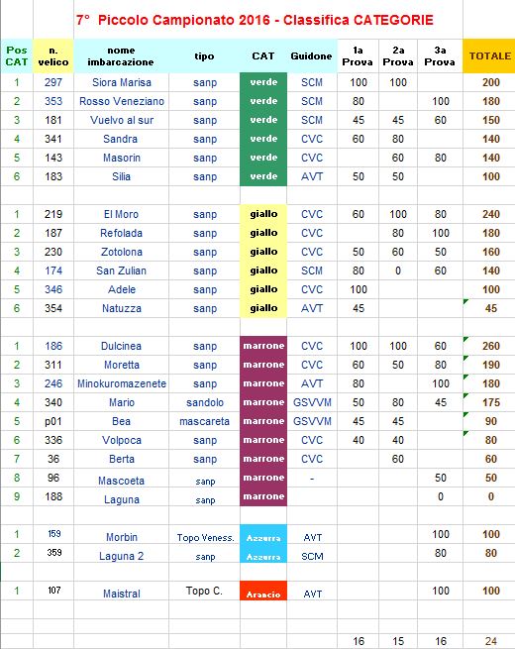
Task: Click the GSVVM guidone cell for Bea
Action: (312, 421)
